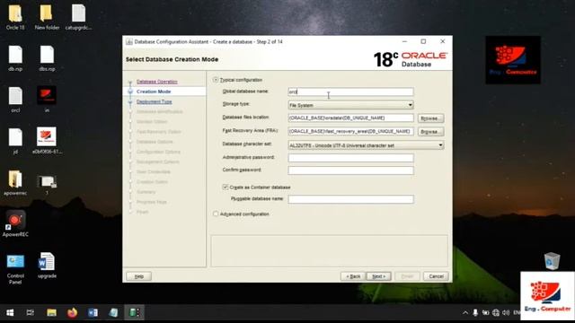Image resolution: width=575 pixels, height=323 pixels.
Task: Open File Explorer from the taskbar
Action: (x=51, y=313)
